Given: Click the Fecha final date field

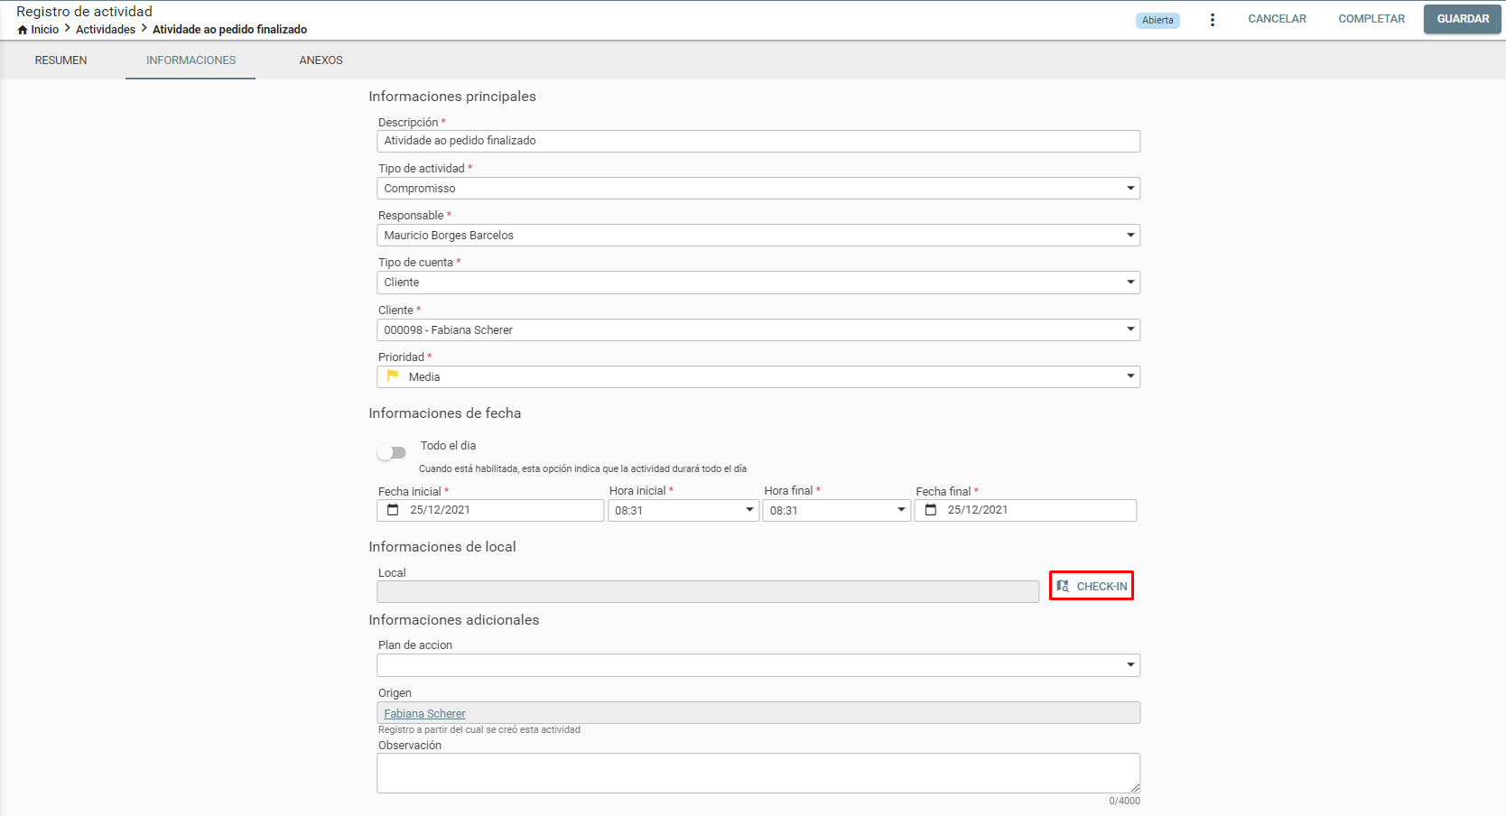Looking at the screenshot, I should tap(1026, 510).
